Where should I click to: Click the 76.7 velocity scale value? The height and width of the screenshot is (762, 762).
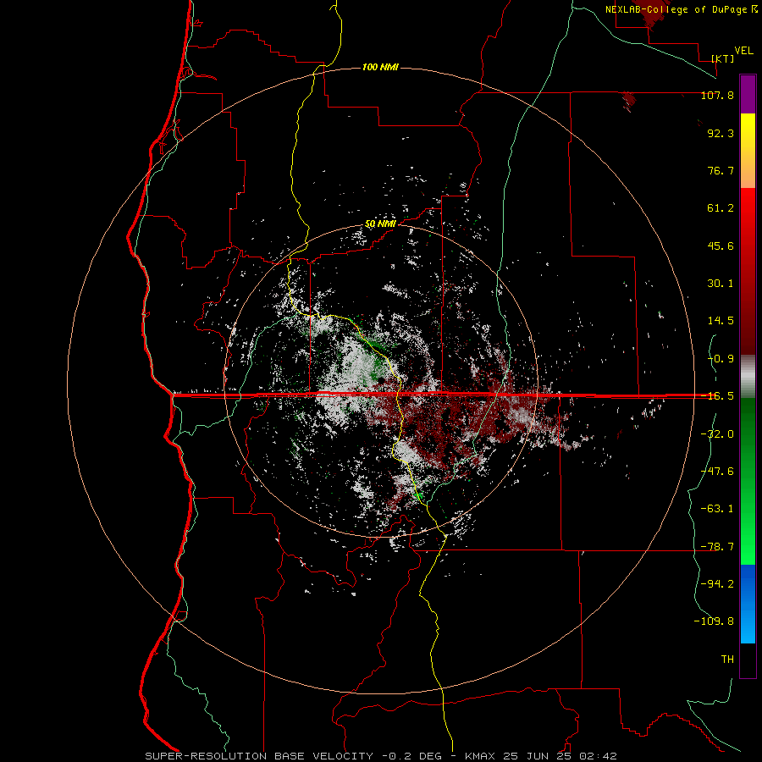click(x=721, y=170)
